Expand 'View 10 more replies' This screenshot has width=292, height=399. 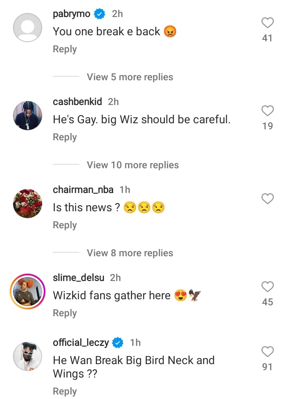[x=133, y=165]
